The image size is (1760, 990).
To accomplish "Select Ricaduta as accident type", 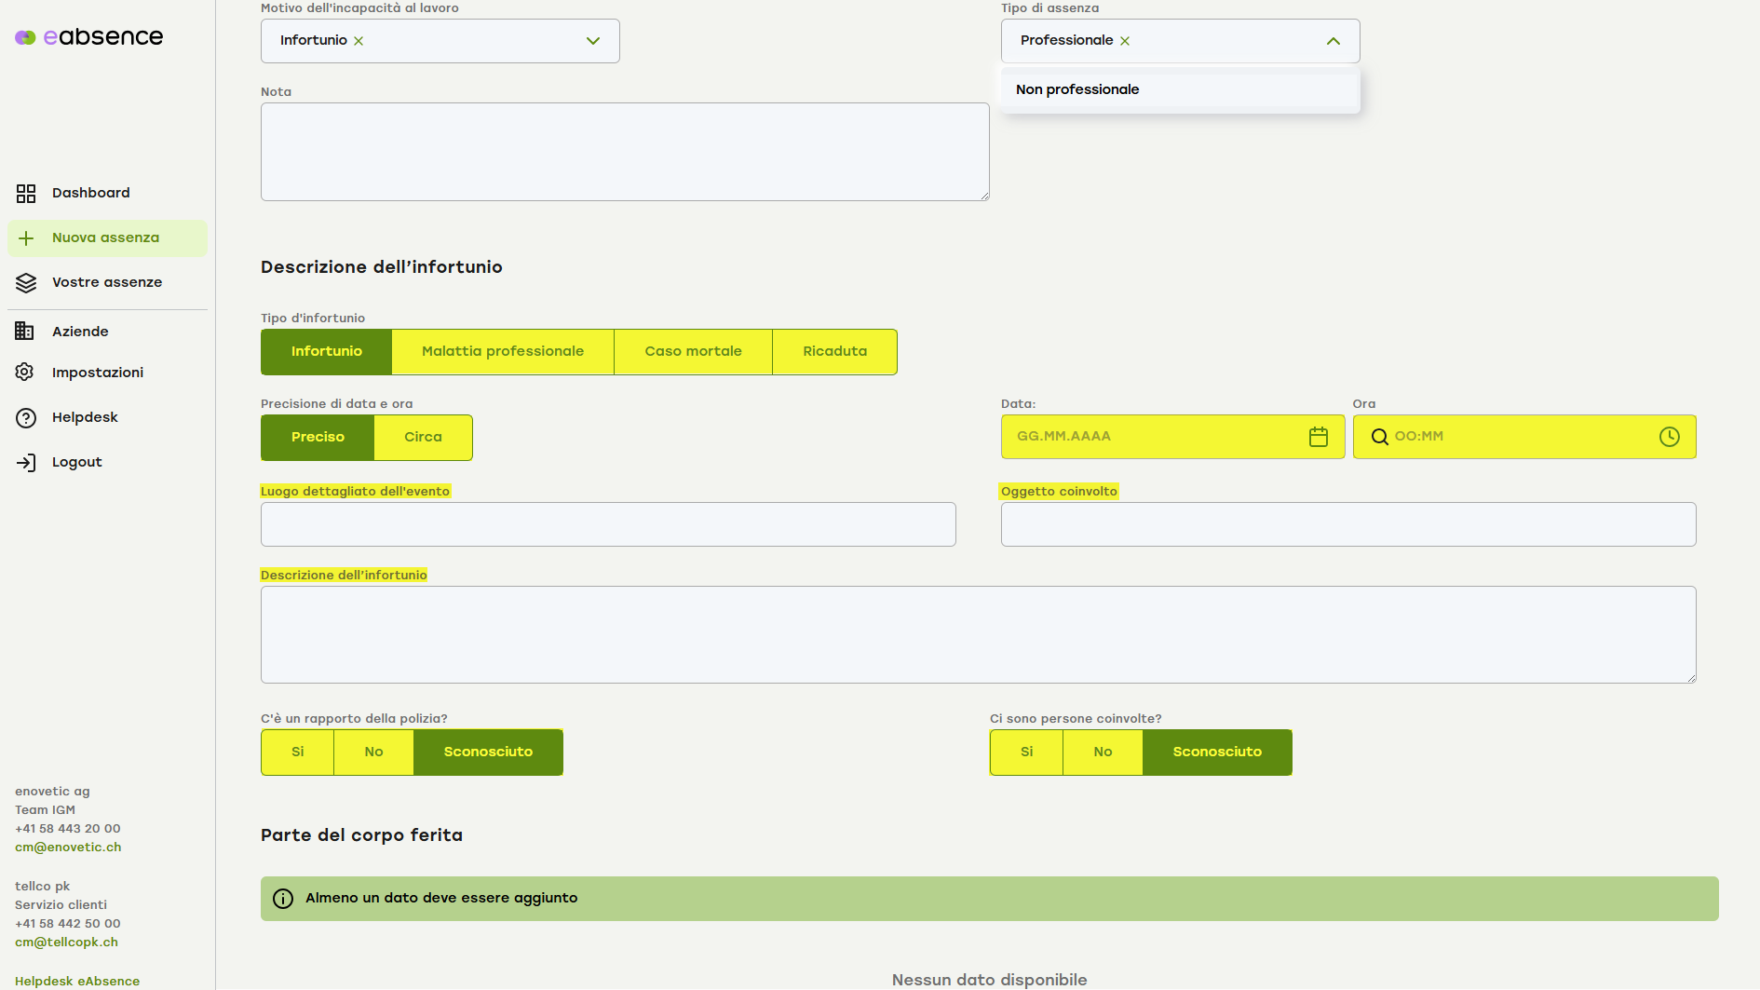I will click(x=834, y=351).
